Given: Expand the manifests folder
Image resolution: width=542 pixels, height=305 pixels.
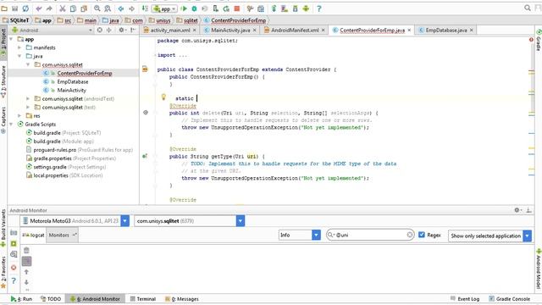Looking at the screenshot, I should 19,47.
